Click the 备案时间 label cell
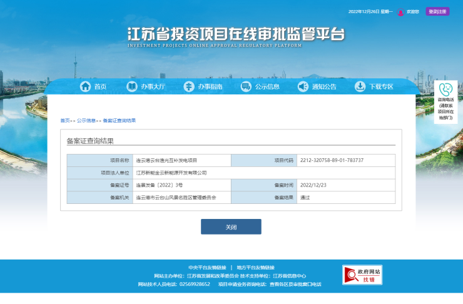This screenshot has width=463, height=304. [x=264, y=185]
